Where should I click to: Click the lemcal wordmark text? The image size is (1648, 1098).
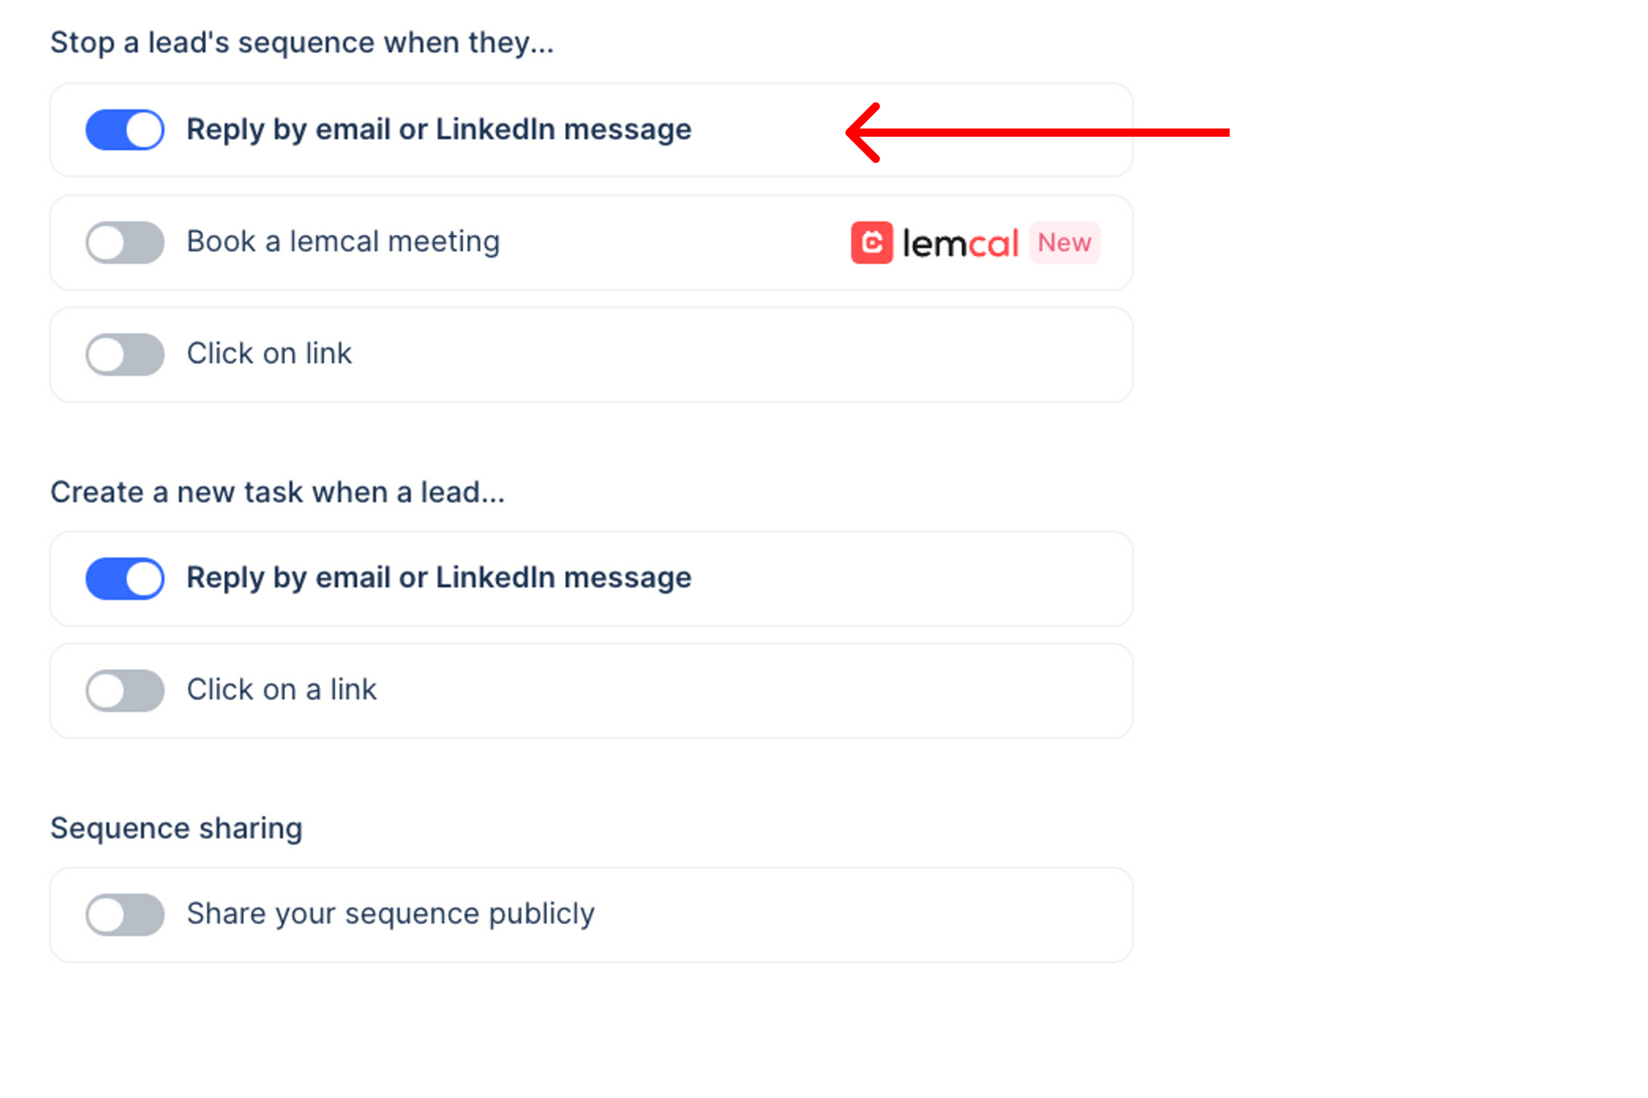(x=961, y=244)
